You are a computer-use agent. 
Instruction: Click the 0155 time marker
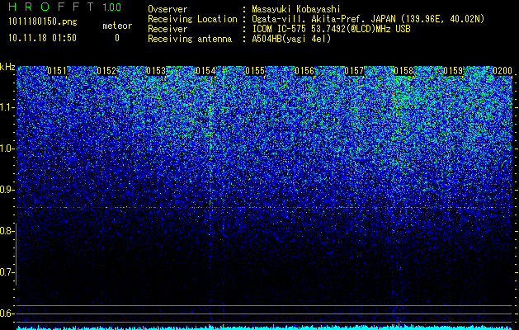[255, 71]
